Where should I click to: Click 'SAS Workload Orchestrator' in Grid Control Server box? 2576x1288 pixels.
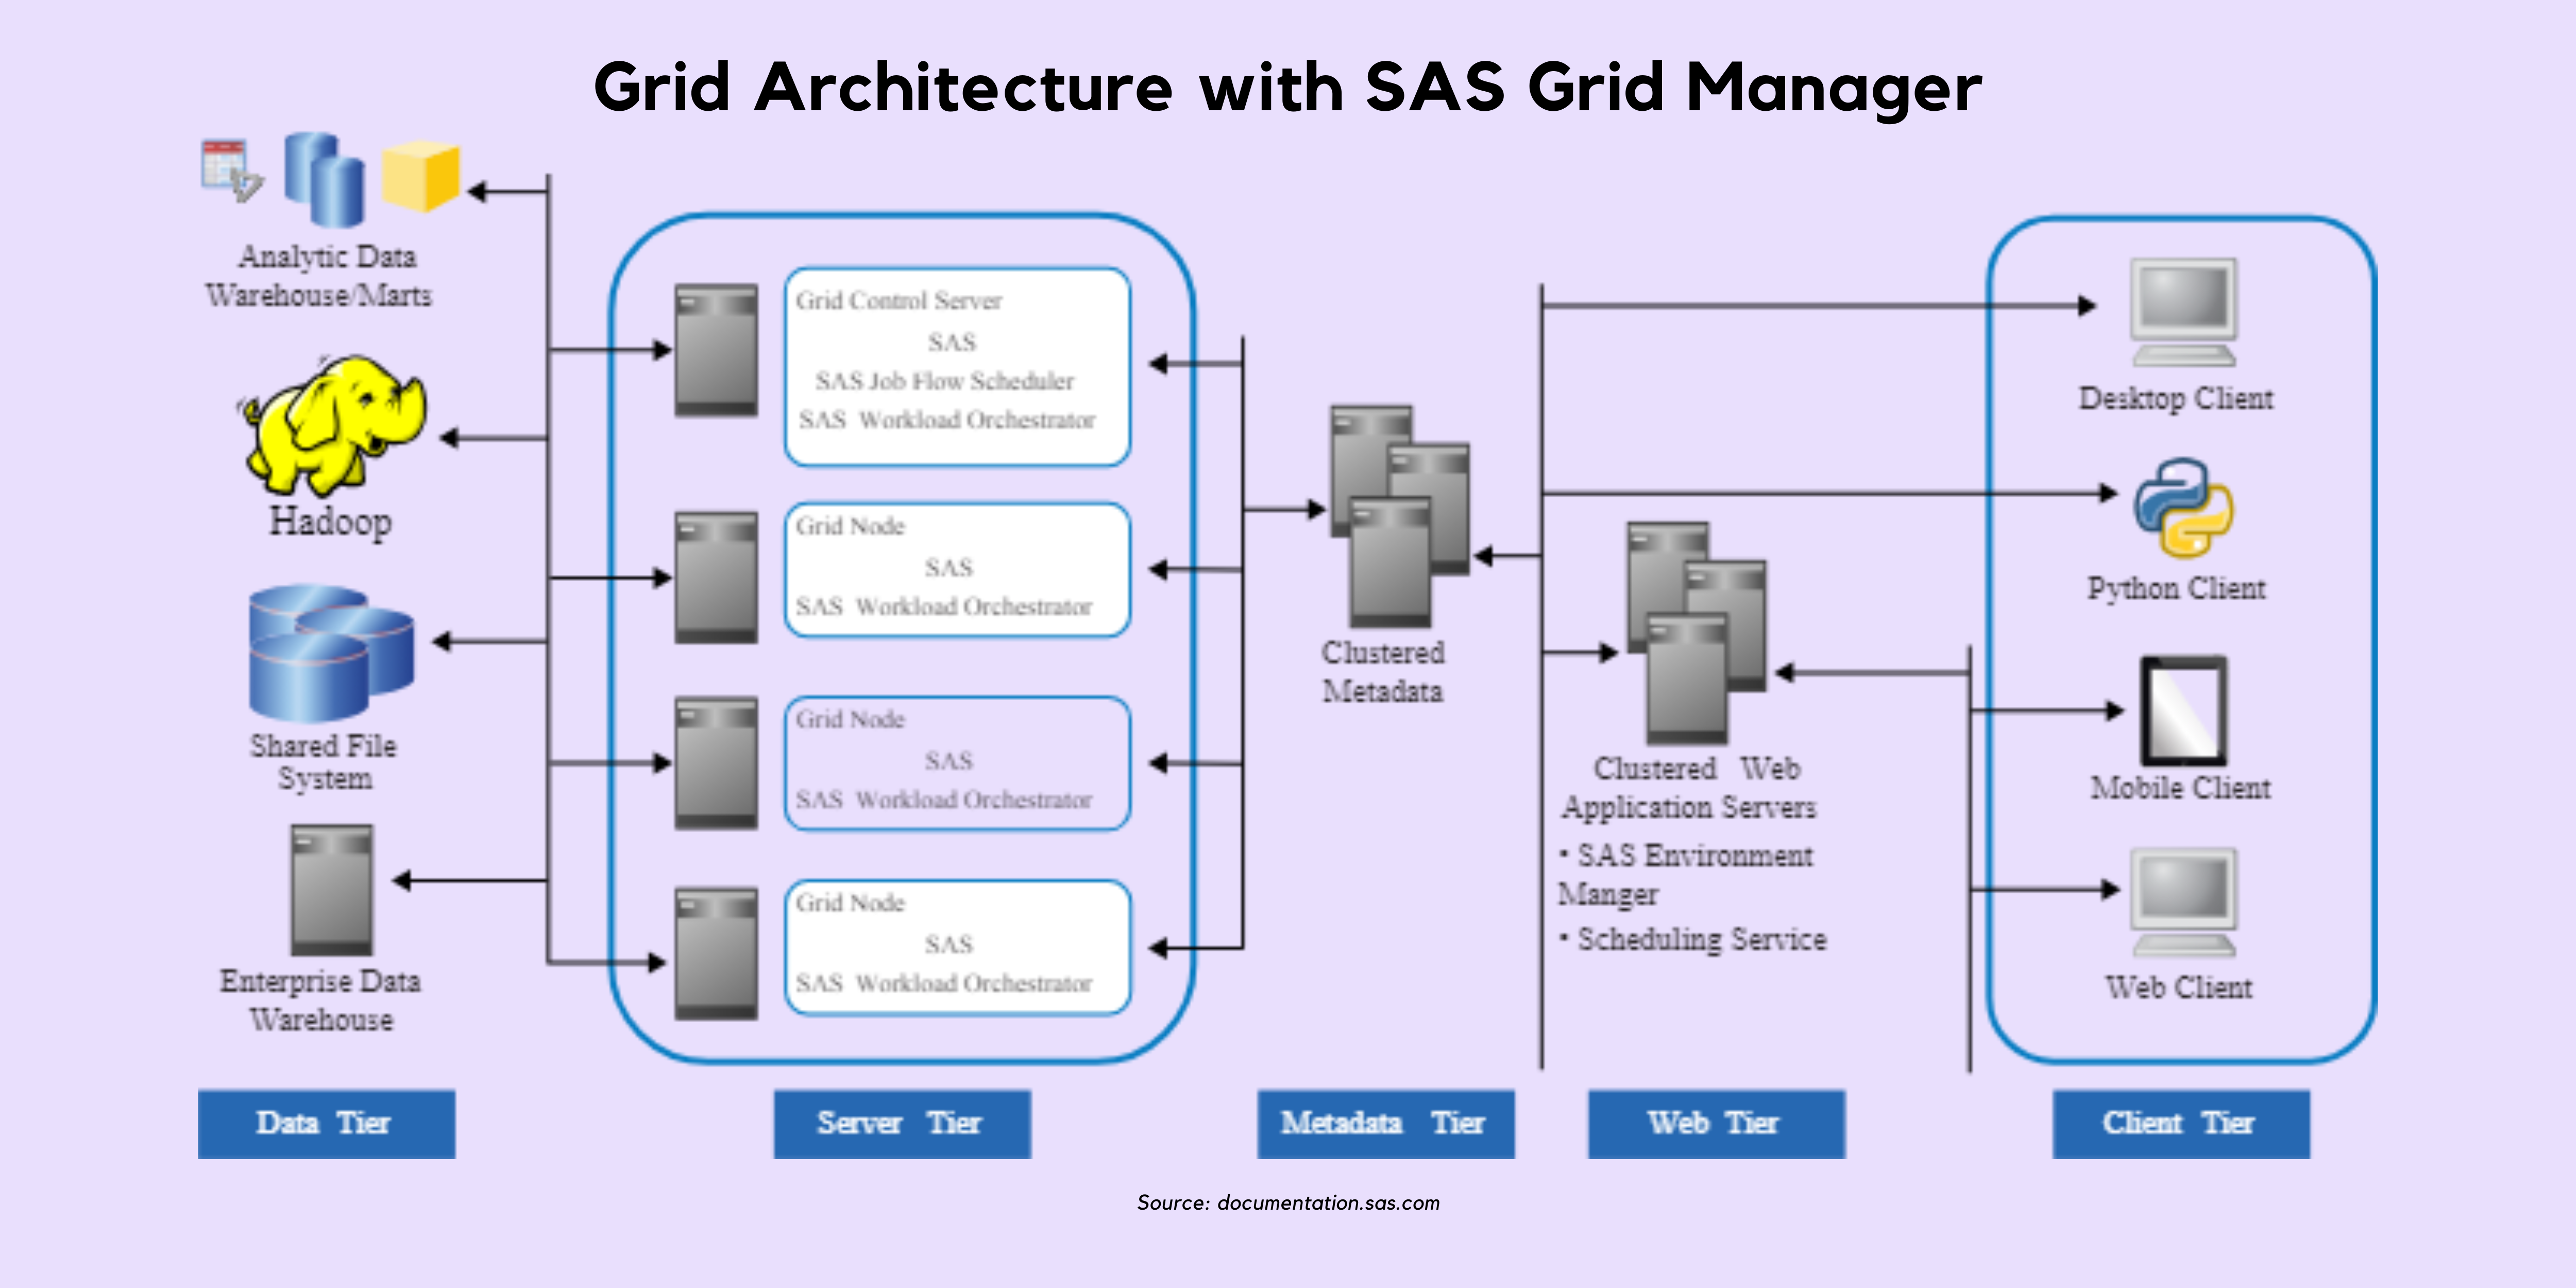pyautogui.click(x=947, y=420)
